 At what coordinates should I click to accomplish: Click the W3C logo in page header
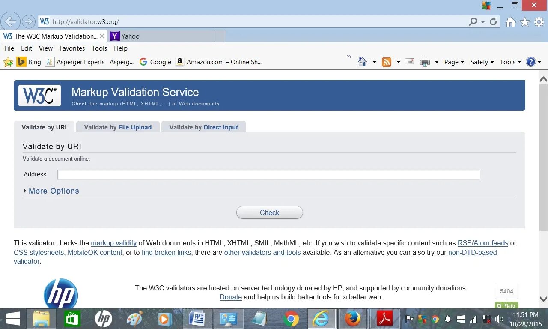tap(39, 96)
